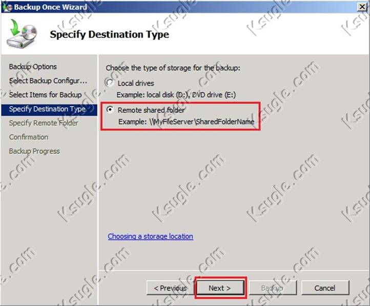Click the backup drive and disc header icon
Image resolution: width=370 pixels, height=306 pixels.
[22, 34]
